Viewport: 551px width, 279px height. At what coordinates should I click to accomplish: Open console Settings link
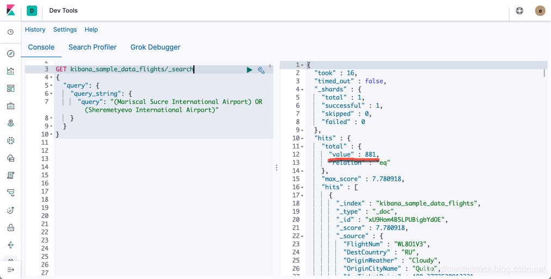point(65,29)
